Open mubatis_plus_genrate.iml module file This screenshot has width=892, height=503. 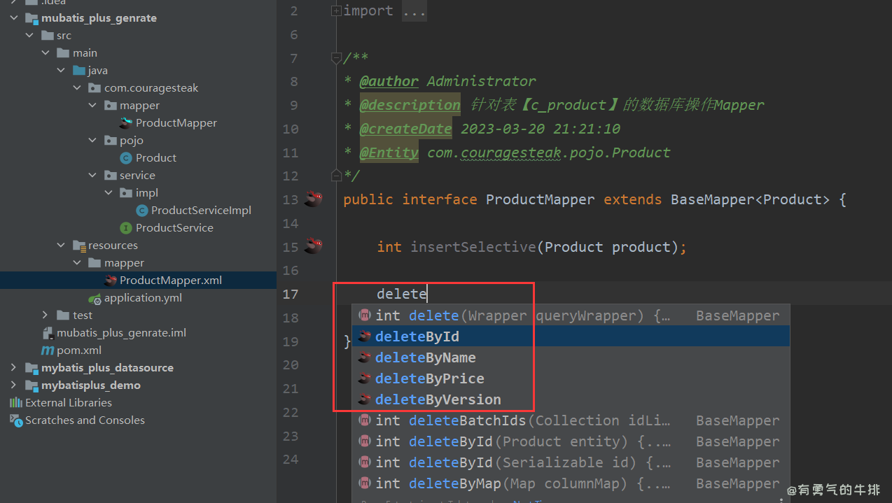(x=121, y=333)
